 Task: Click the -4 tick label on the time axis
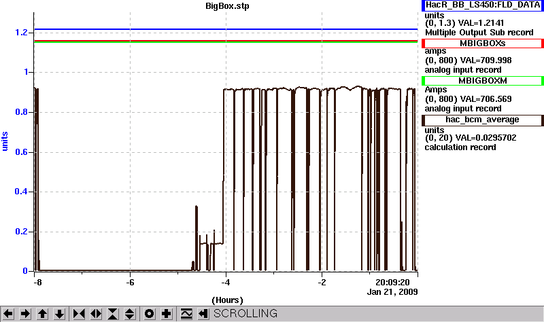pos(226,282)
